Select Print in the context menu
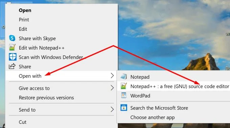 coord(24,20)
